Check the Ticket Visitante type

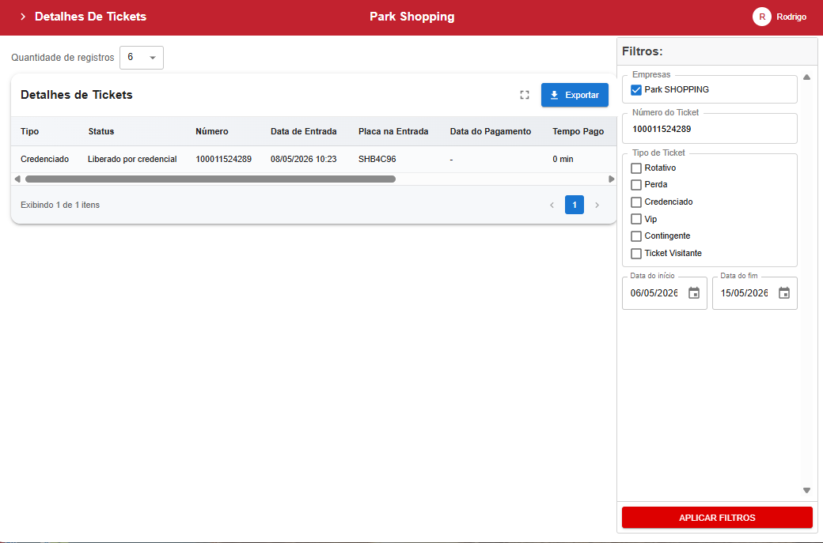[x=636, y=254]
